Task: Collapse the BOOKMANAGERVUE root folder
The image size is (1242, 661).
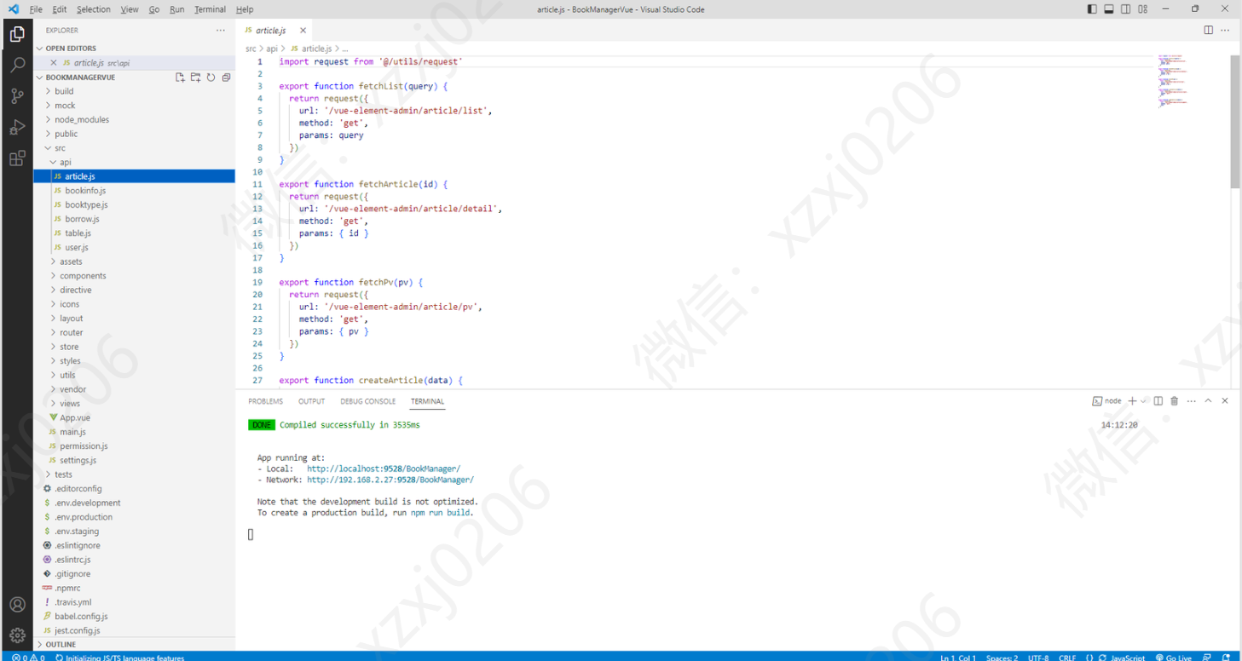Action: (x=80, y=78)
